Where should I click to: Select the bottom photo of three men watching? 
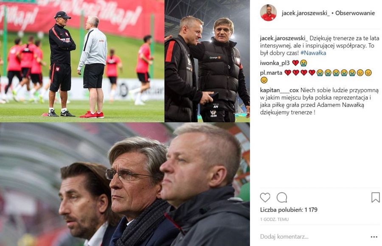coord(125,184)
